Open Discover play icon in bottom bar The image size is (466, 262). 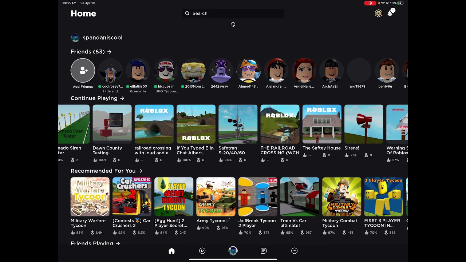coord(202,251)
